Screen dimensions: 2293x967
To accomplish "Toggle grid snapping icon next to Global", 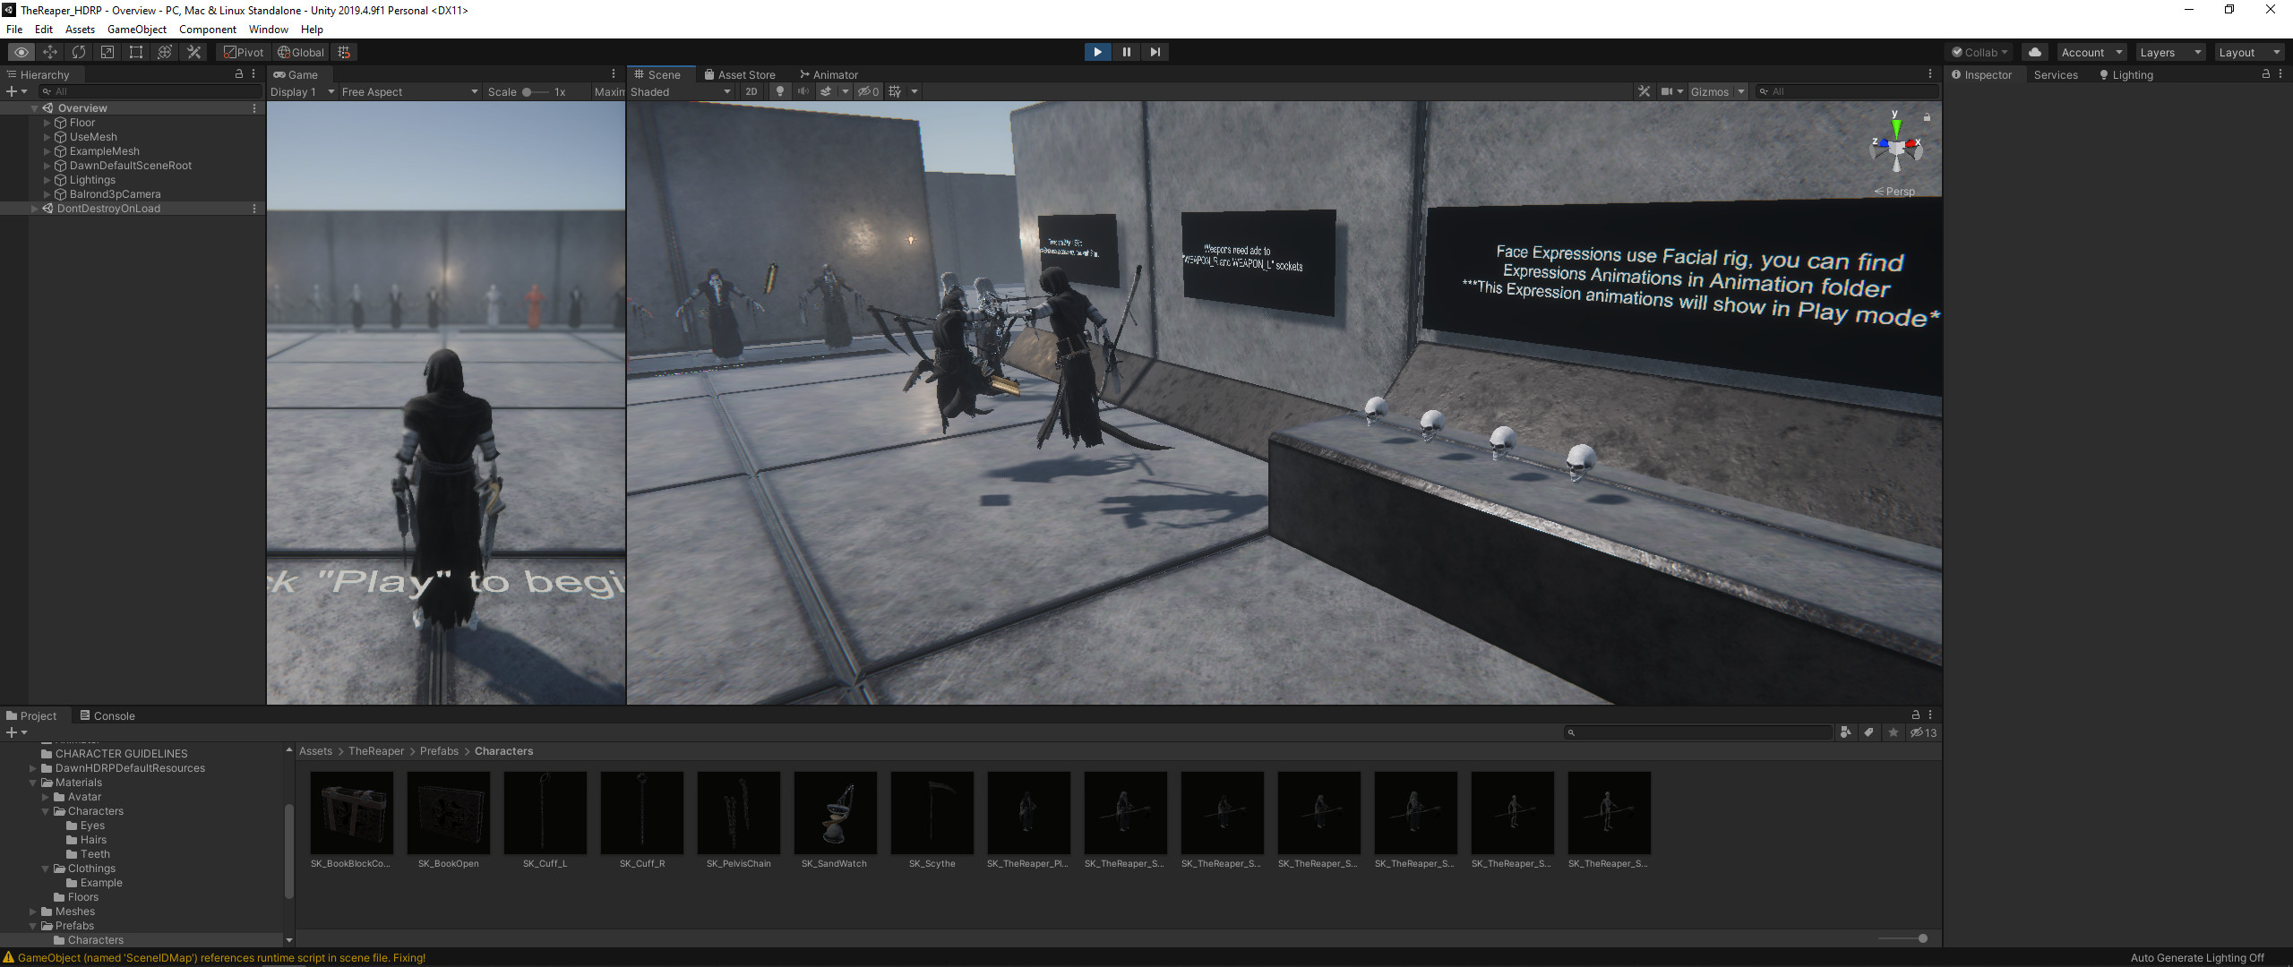I will [x=344, y=52].
